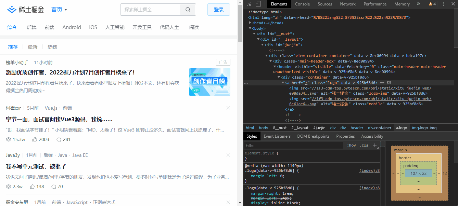Image resolution: width=458 pixels, height=206 pixels.
Task: Dismiss the 我不写单元测试 article with X
Action: tap(228, 155)
